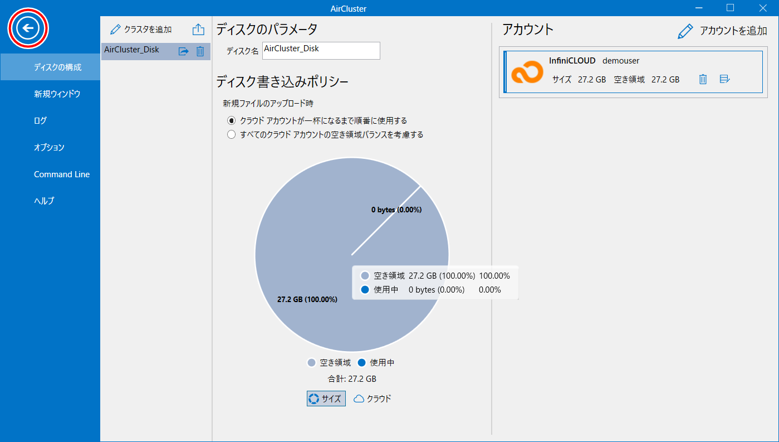
Task: Switch chart to クラウド view
Action: pos(373,399)
